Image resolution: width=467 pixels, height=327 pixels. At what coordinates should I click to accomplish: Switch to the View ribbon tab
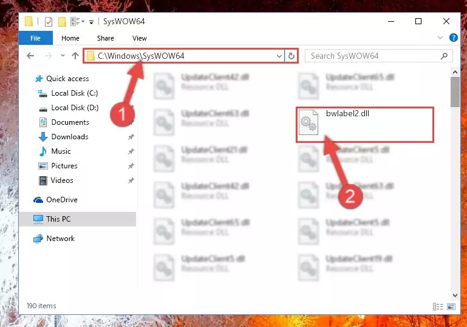(x=140, y=38)
